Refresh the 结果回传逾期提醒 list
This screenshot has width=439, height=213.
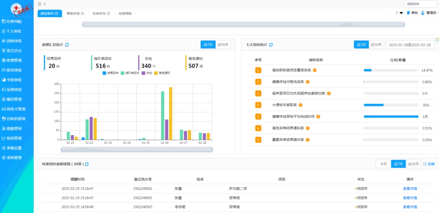pos(87,164)
